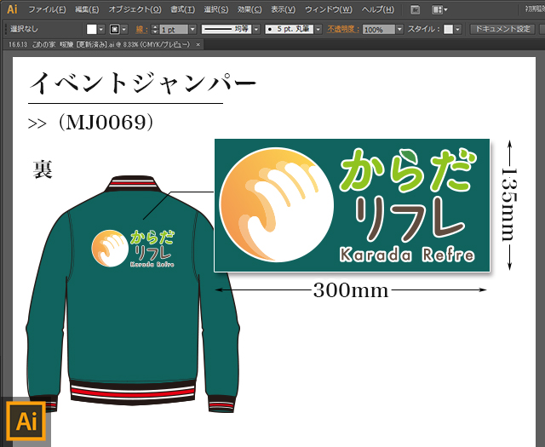Open the opacity dropdown arrow
The height and width of the screenshot is (447, 545).
point(399,30)
